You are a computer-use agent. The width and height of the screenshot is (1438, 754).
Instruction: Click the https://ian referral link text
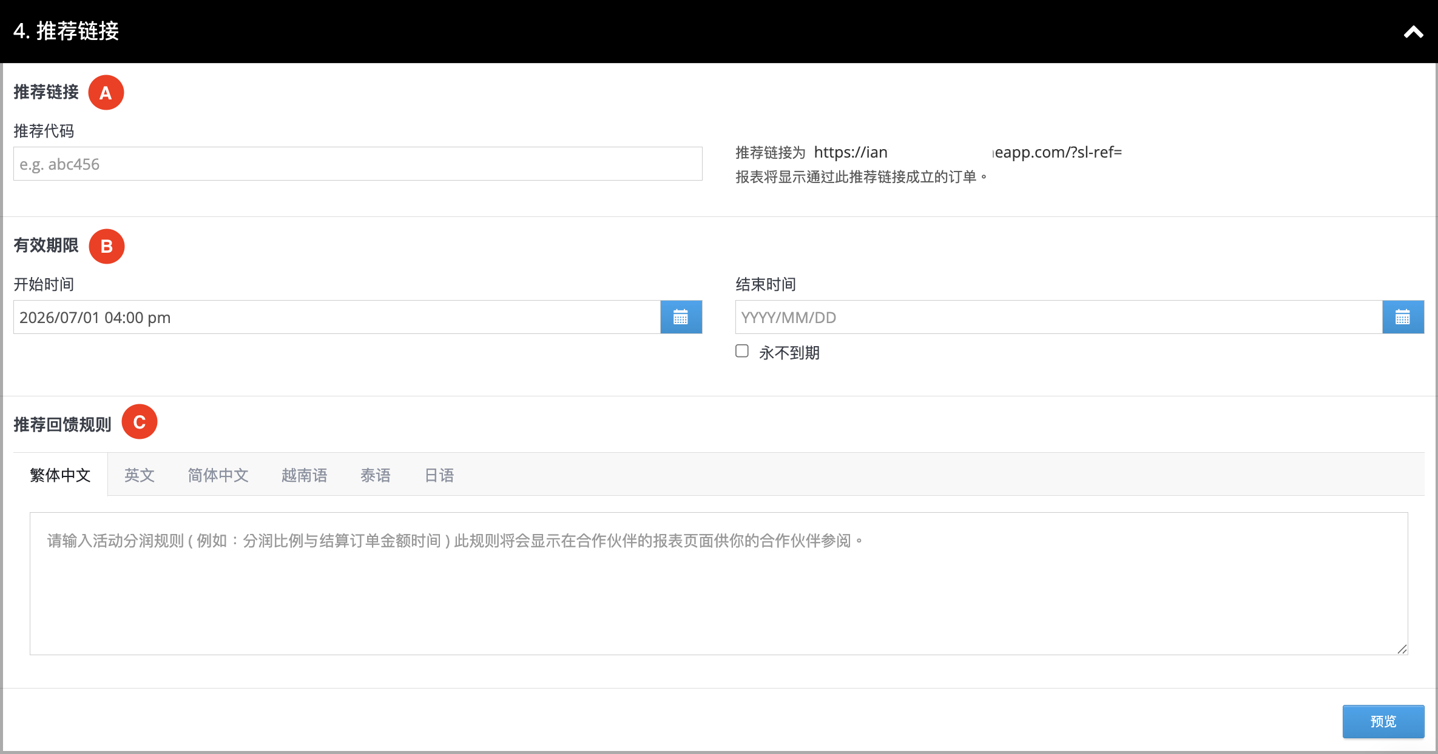pos(851,152)
